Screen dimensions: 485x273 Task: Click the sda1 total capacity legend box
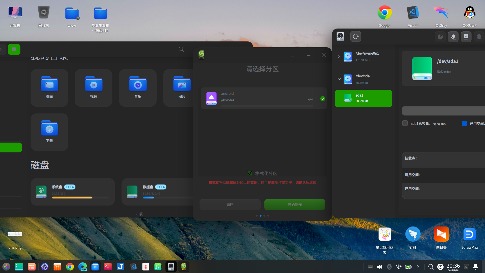405,123
